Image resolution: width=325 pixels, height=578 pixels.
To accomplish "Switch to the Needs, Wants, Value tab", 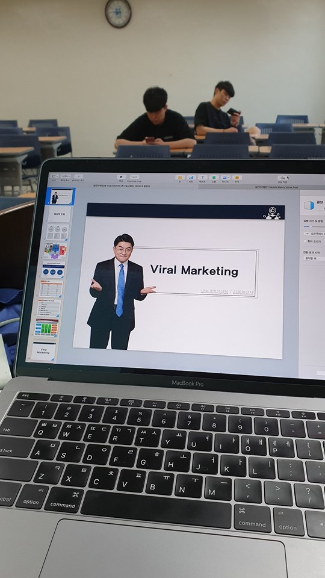I will (276, 187).
